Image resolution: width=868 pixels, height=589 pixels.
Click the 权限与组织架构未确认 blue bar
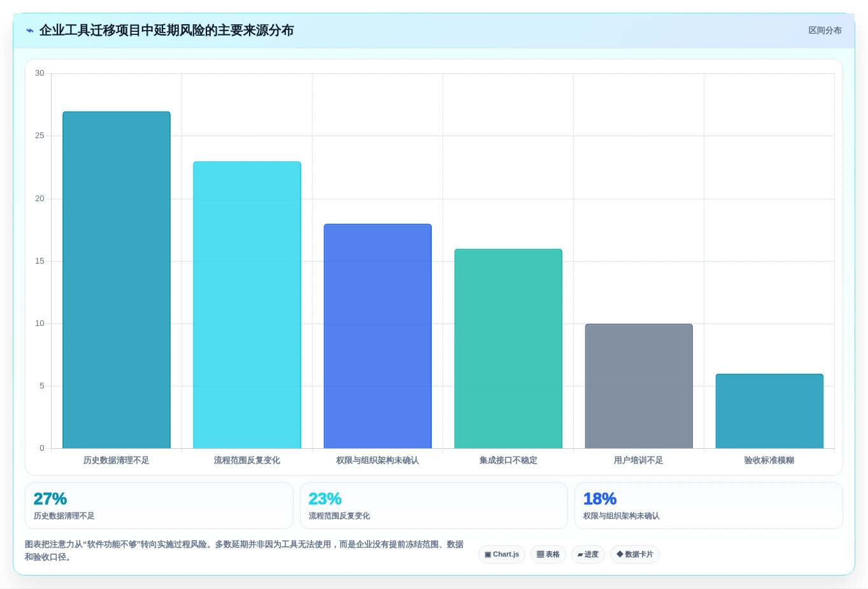click(x=378, y=336)
